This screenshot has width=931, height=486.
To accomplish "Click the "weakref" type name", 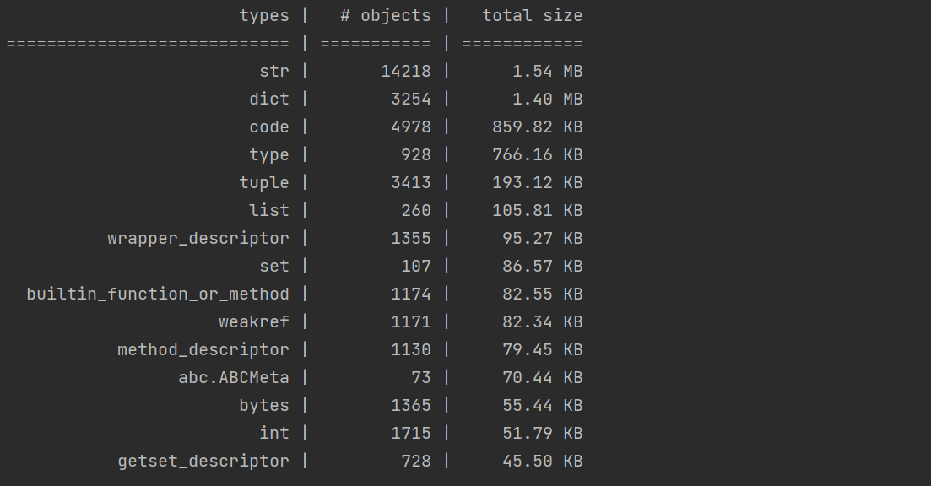I will point(253,322).
